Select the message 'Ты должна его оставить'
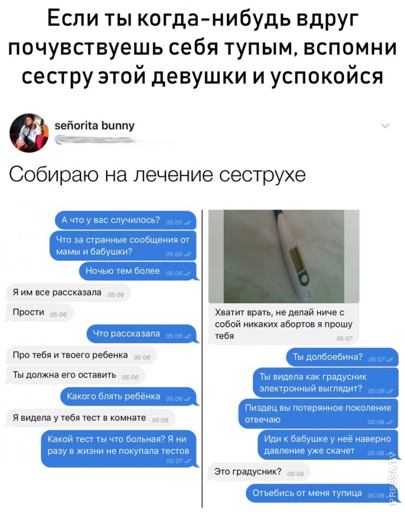Viewport: 405px width, 512px height. point(75,375)
